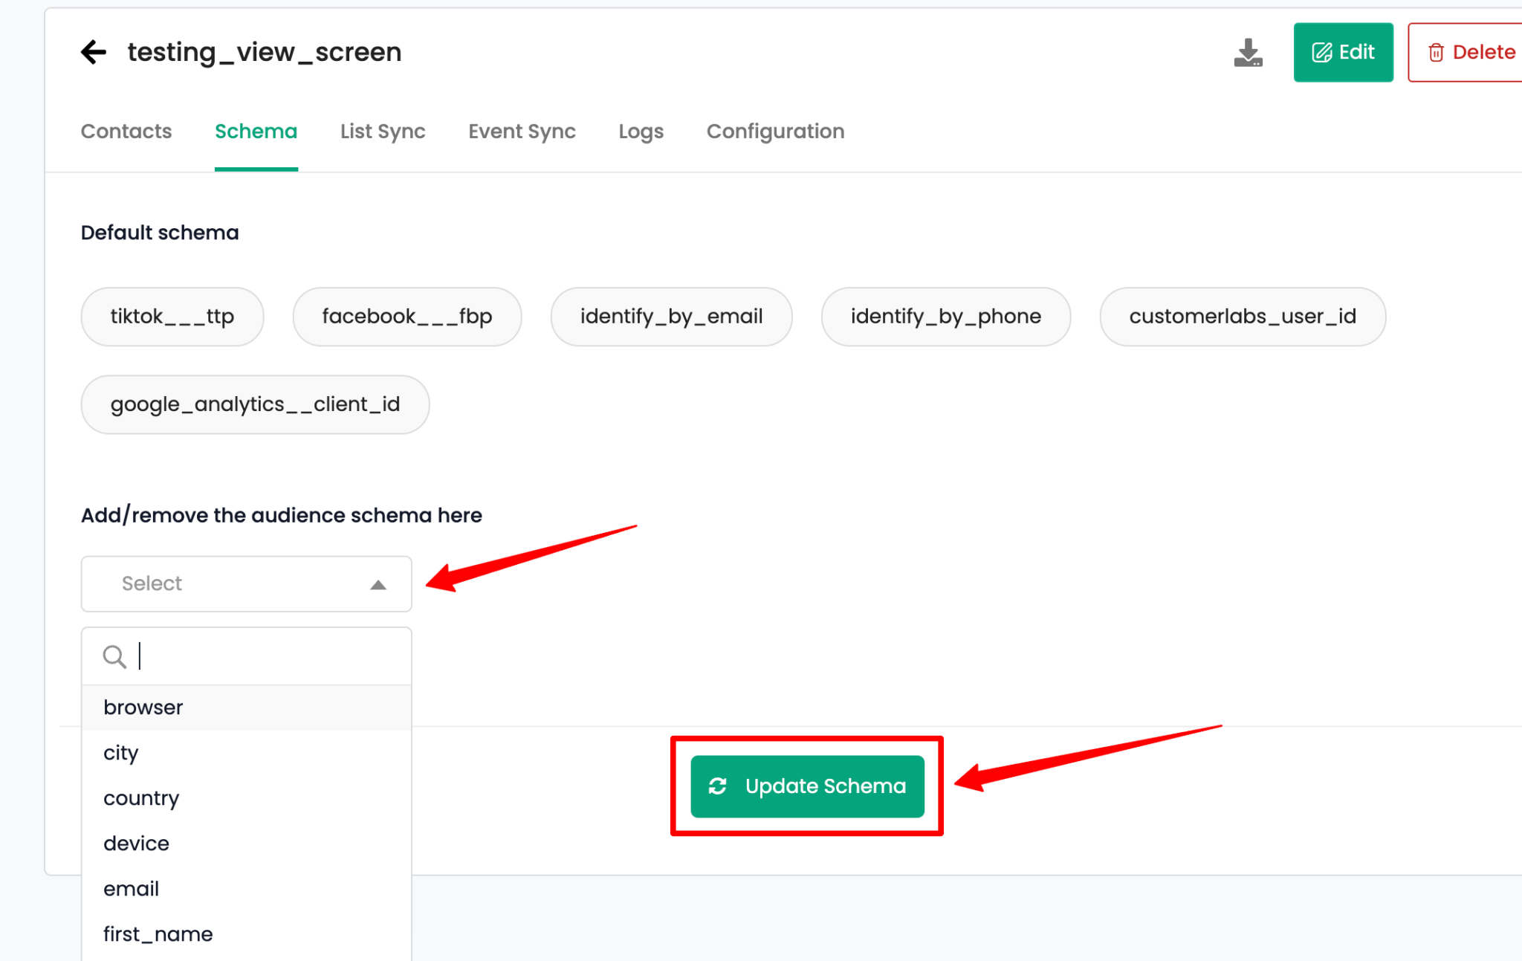Click the pencil icon inside the Edit button
1522x961 pixels.
click(x=1321, y=52)
